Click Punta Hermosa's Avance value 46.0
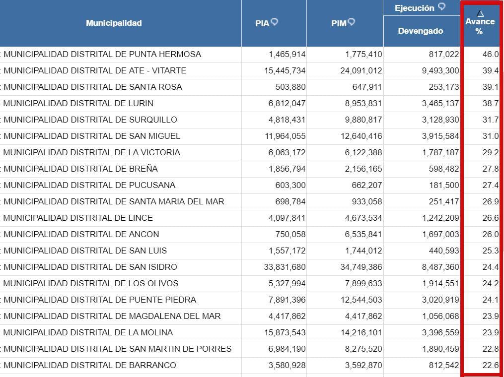Image resolution: width=504 pixels, height=377 pixels. pyautogui.click(x=491, y=54)
